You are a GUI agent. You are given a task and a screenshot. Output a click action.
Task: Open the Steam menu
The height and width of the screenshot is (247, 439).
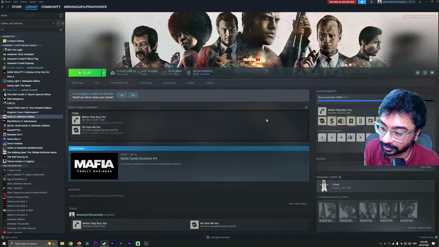click(x=7, y=2)
